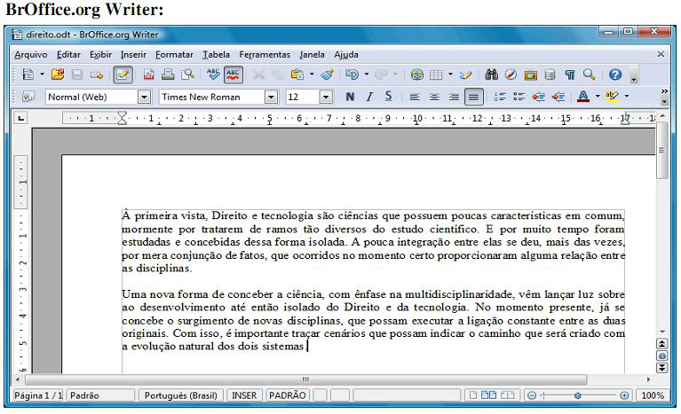Open the Ferramentas menu

click(x=265, y=55)
